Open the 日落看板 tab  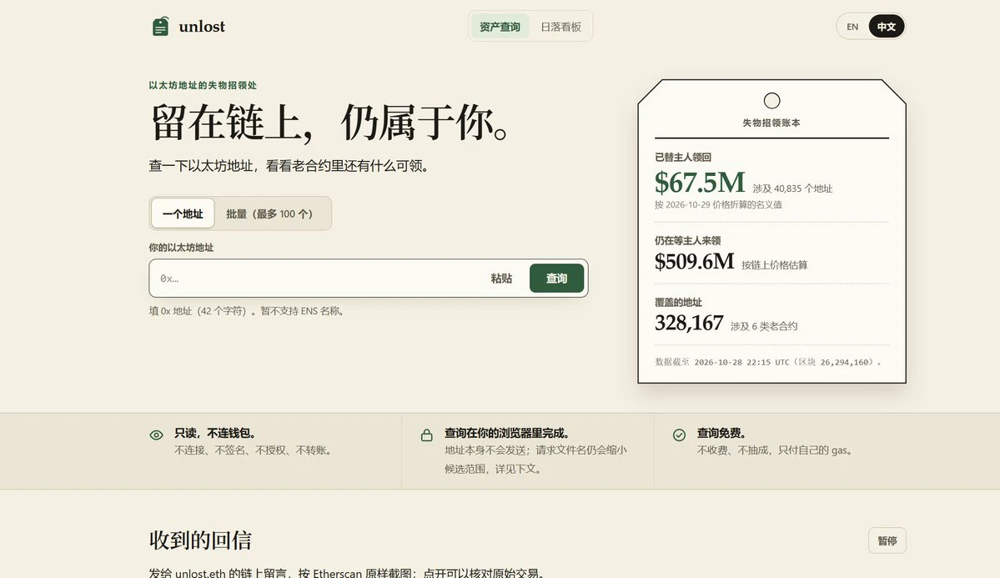tap(561, 27)
